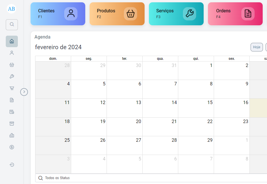Open sales via sidebar shopping cart icon
Viewport: 267px width, 184px height.
pyautogui.click(x=12, y=88)
